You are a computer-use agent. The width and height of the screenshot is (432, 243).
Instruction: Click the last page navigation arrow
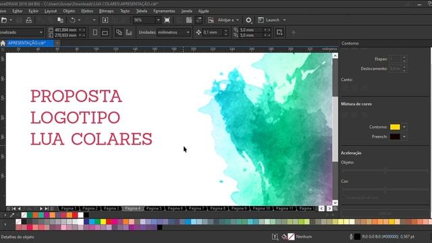[x=47, y=209]
